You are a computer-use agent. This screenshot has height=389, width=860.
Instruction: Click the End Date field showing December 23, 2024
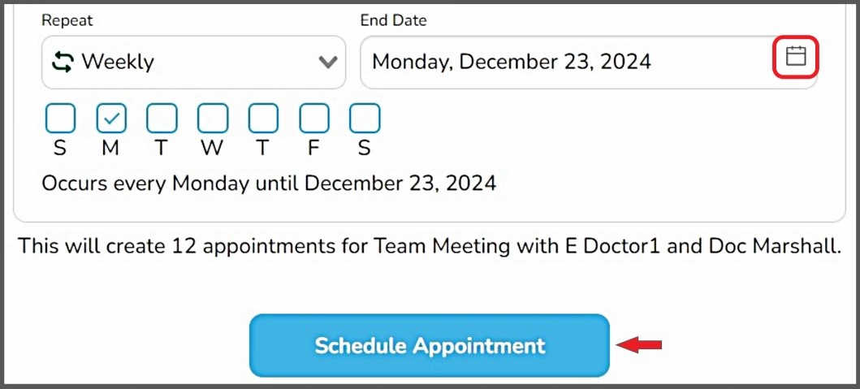tap(512, 62)
